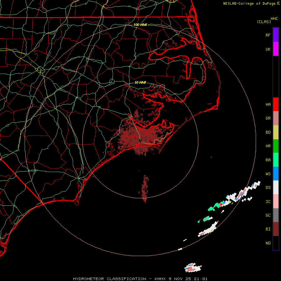Click the offshore precipitation cell below the range ring
The height and width of the screenshot is (281, 281).
[x=193, y=268]
